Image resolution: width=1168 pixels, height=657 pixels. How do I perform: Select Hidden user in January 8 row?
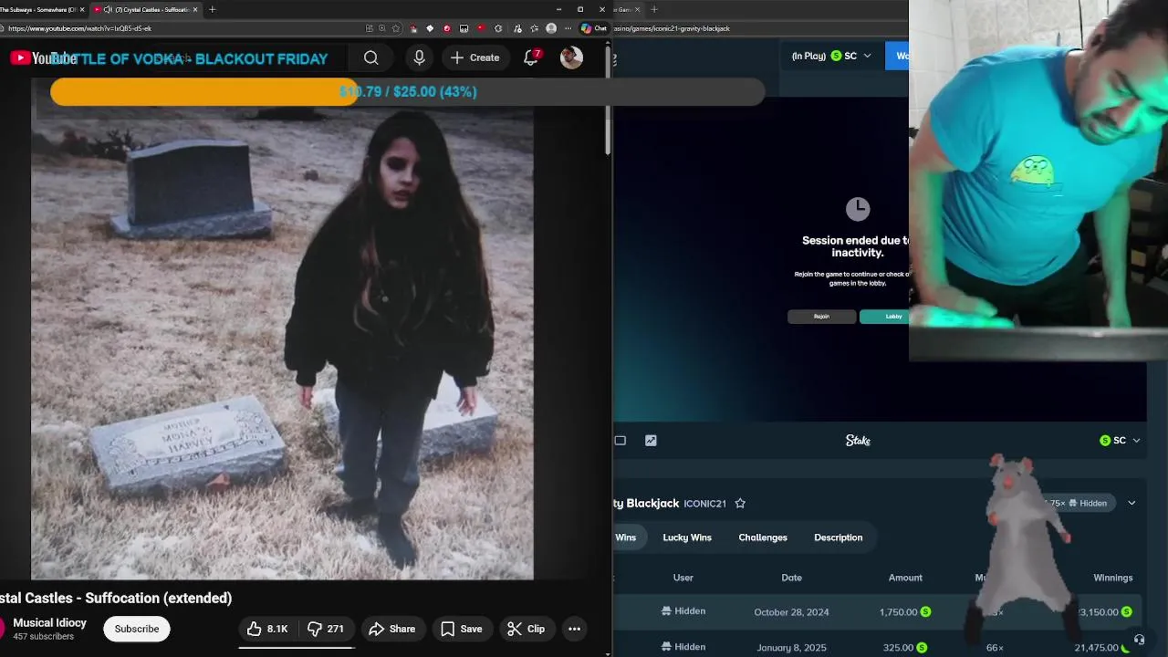683,647
